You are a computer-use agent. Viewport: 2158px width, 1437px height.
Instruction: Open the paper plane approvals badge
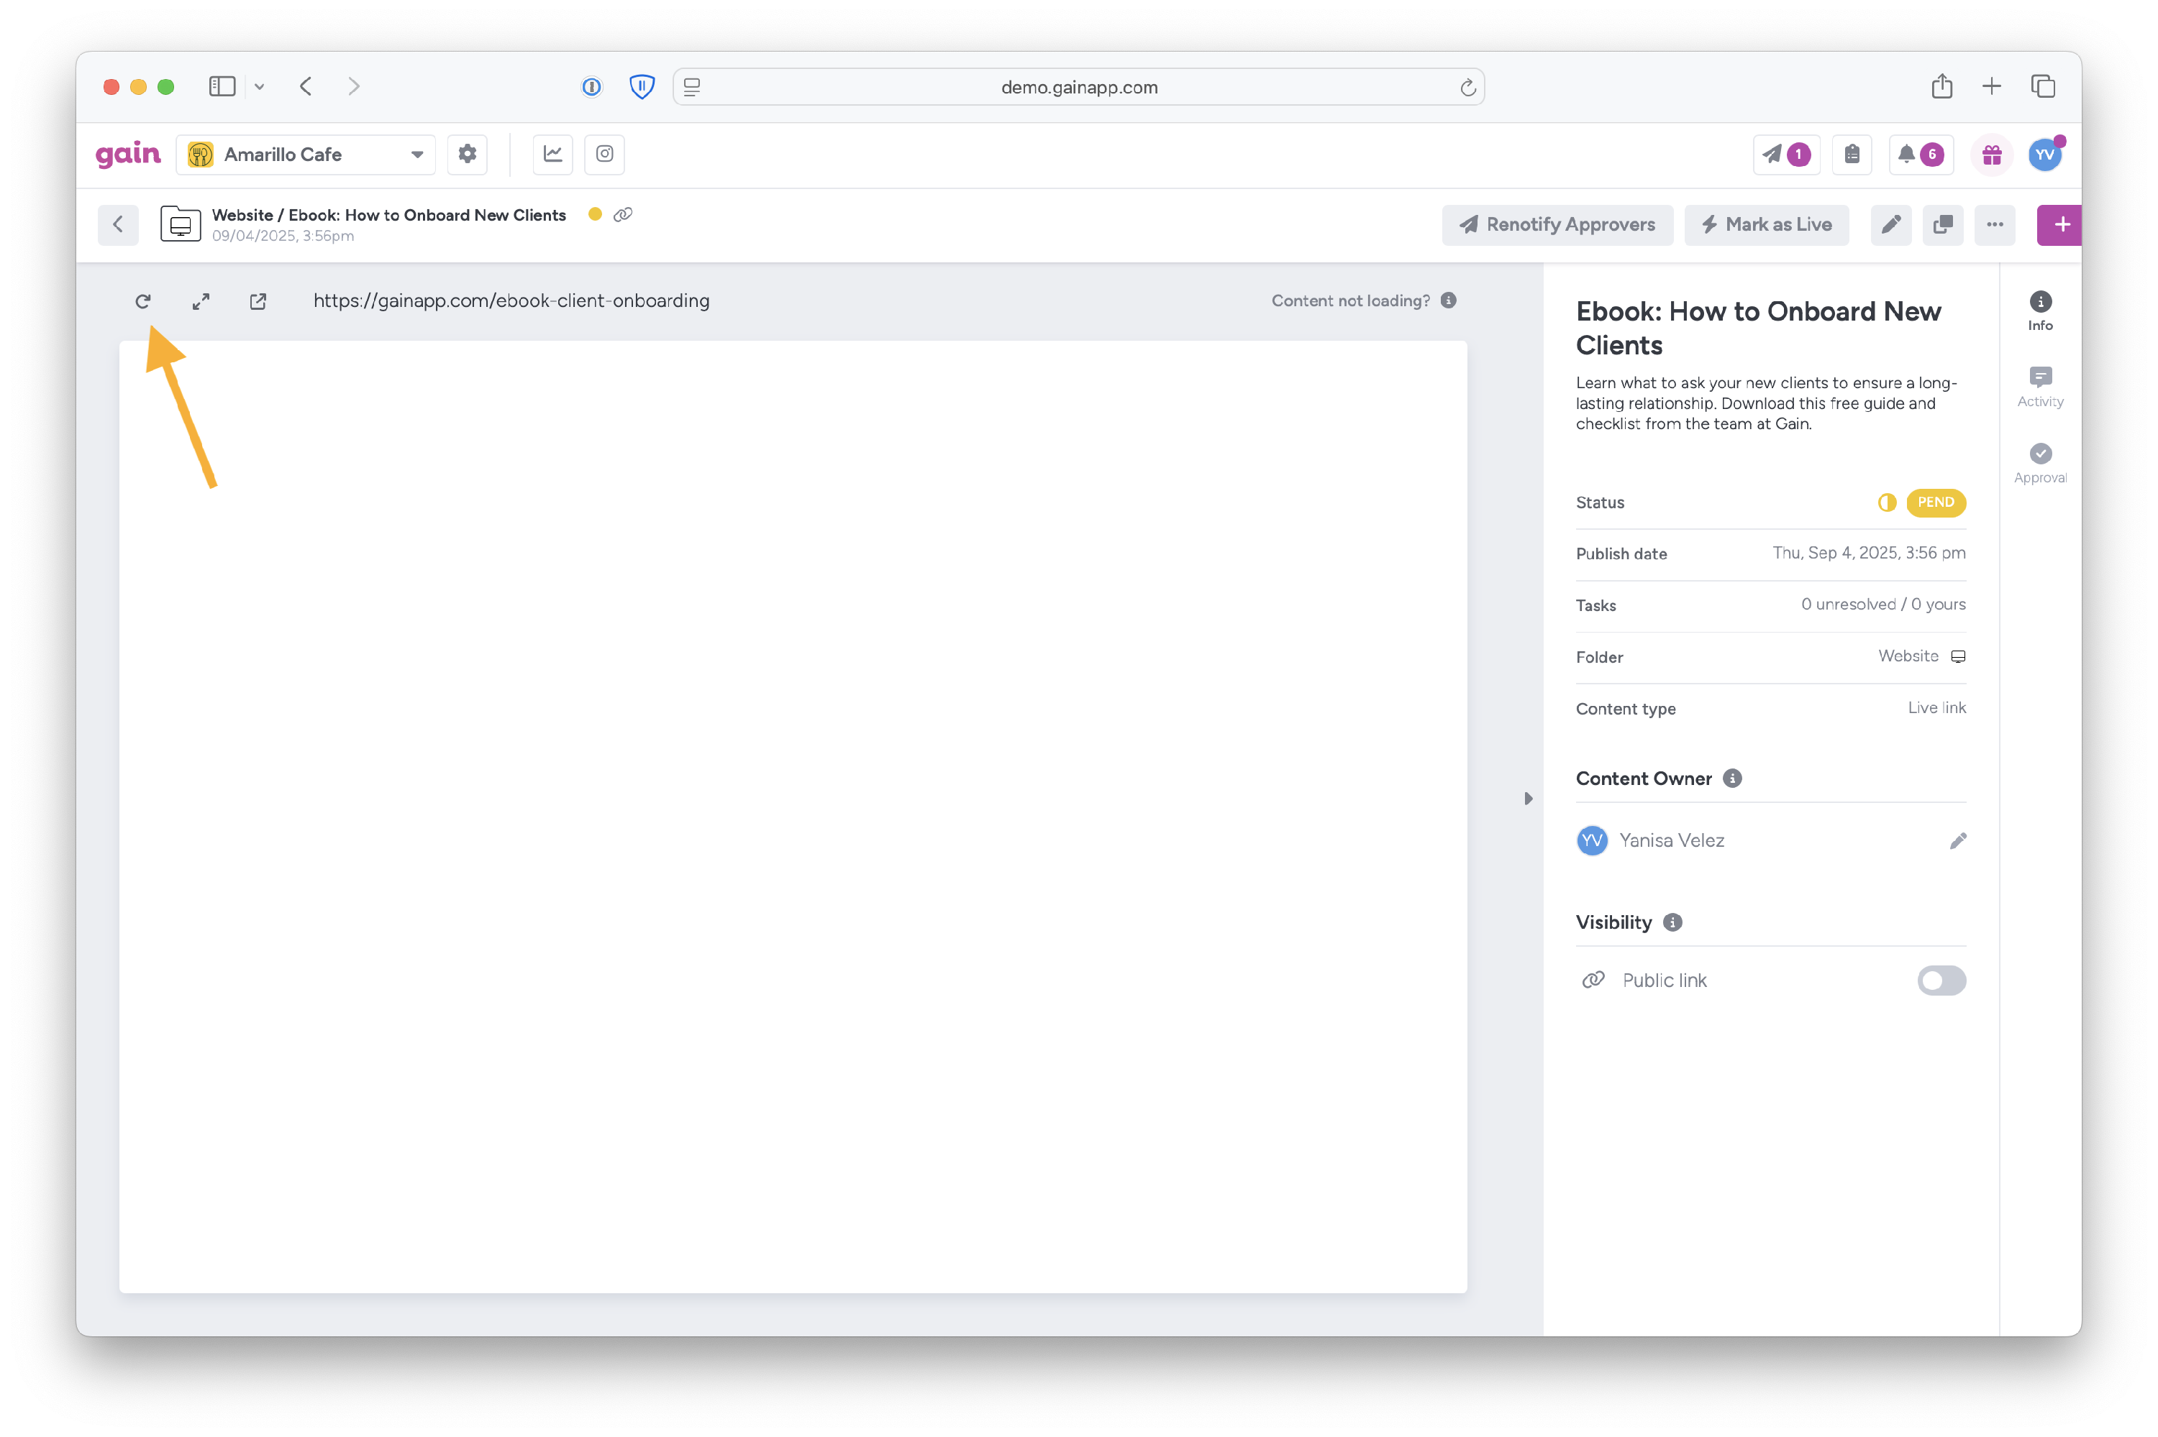(1785, 154)
